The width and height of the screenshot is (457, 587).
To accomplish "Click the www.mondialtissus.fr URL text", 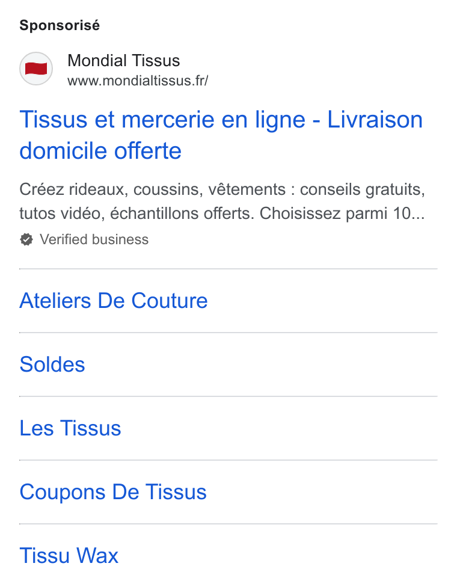I will tap(138, 81).
